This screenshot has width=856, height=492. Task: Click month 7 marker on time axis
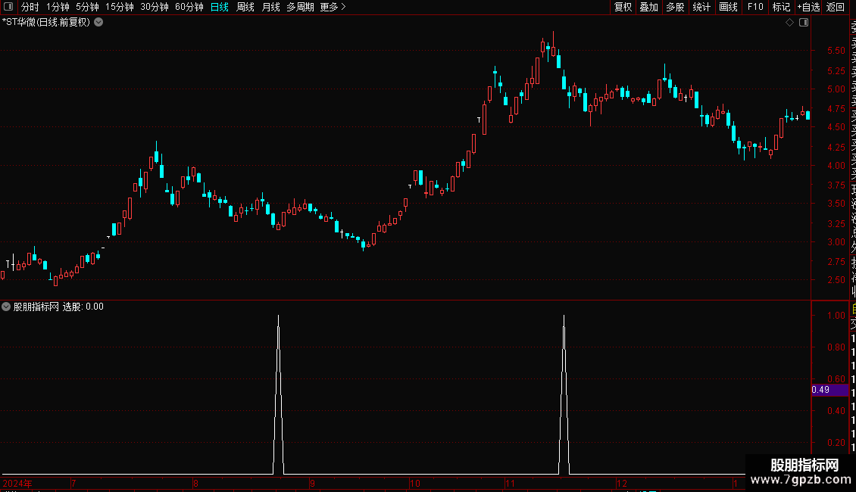73,483
